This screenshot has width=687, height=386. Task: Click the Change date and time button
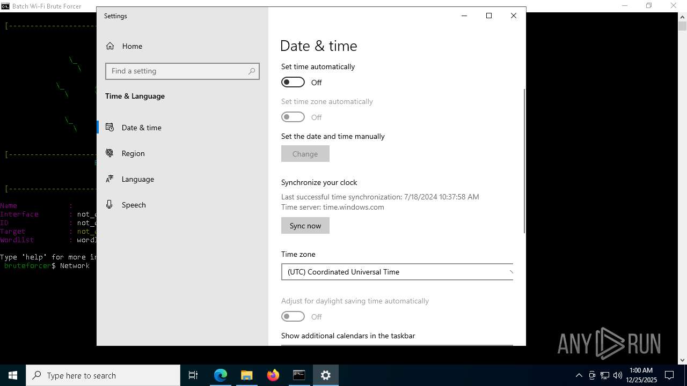[x=305, y=154]
